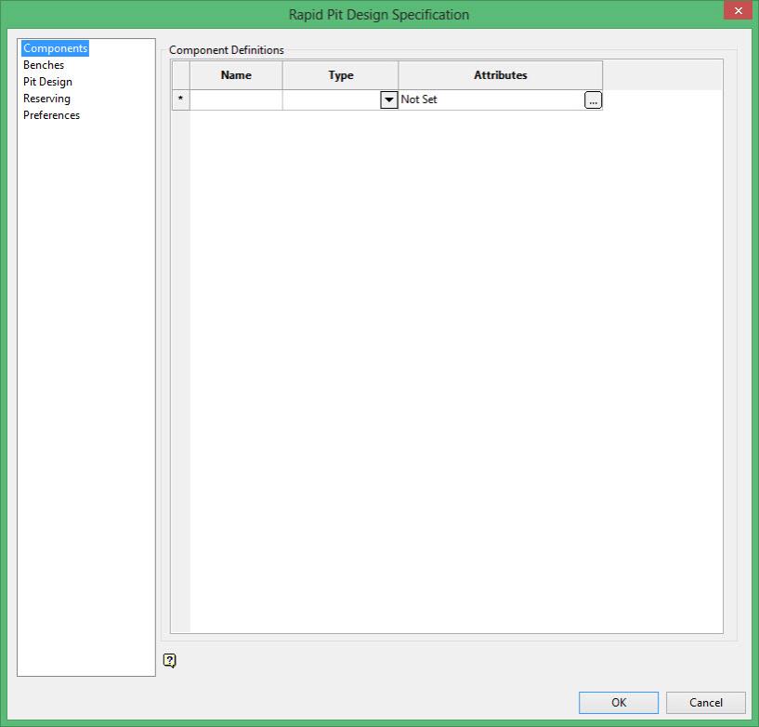
Task: Open the Benches section
Action: (x=44, y=65)
